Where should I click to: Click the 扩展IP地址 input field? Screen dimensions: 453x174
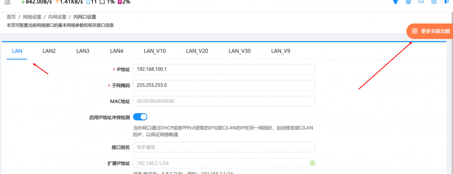pos(221,163)
